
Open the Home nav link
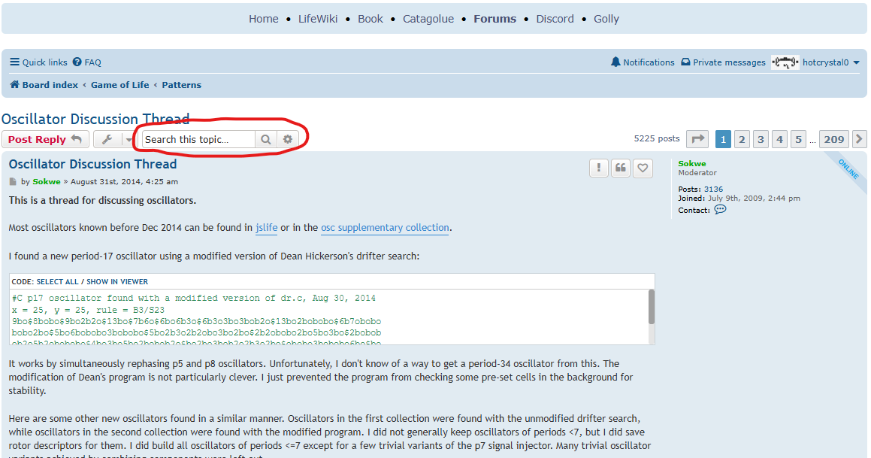coord(263,19)
